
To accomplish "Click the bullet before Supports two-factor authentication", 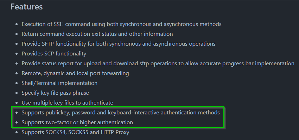I will click(17, 122).
